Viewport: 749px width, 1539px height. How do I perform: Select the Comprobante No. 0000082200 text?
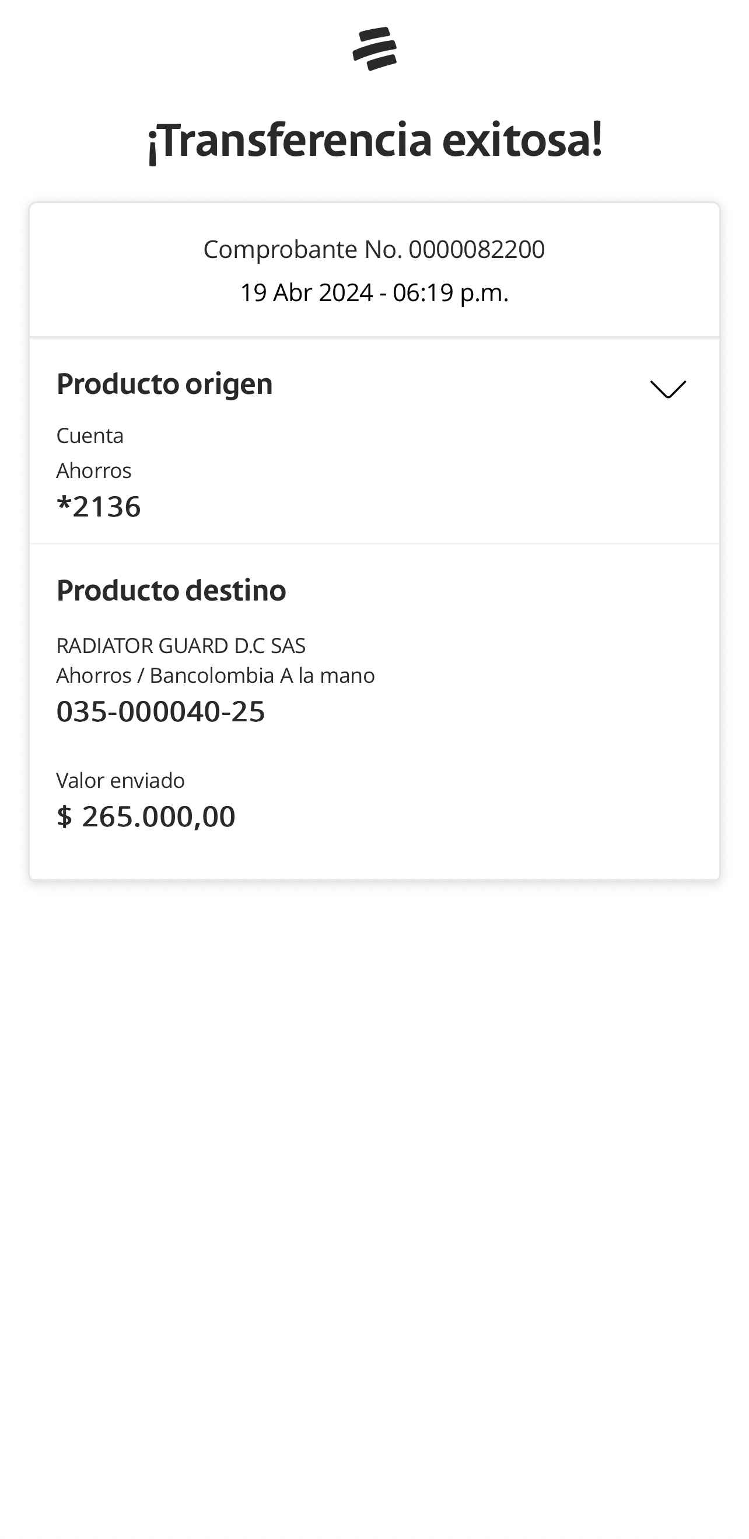(x=374, y=249)
